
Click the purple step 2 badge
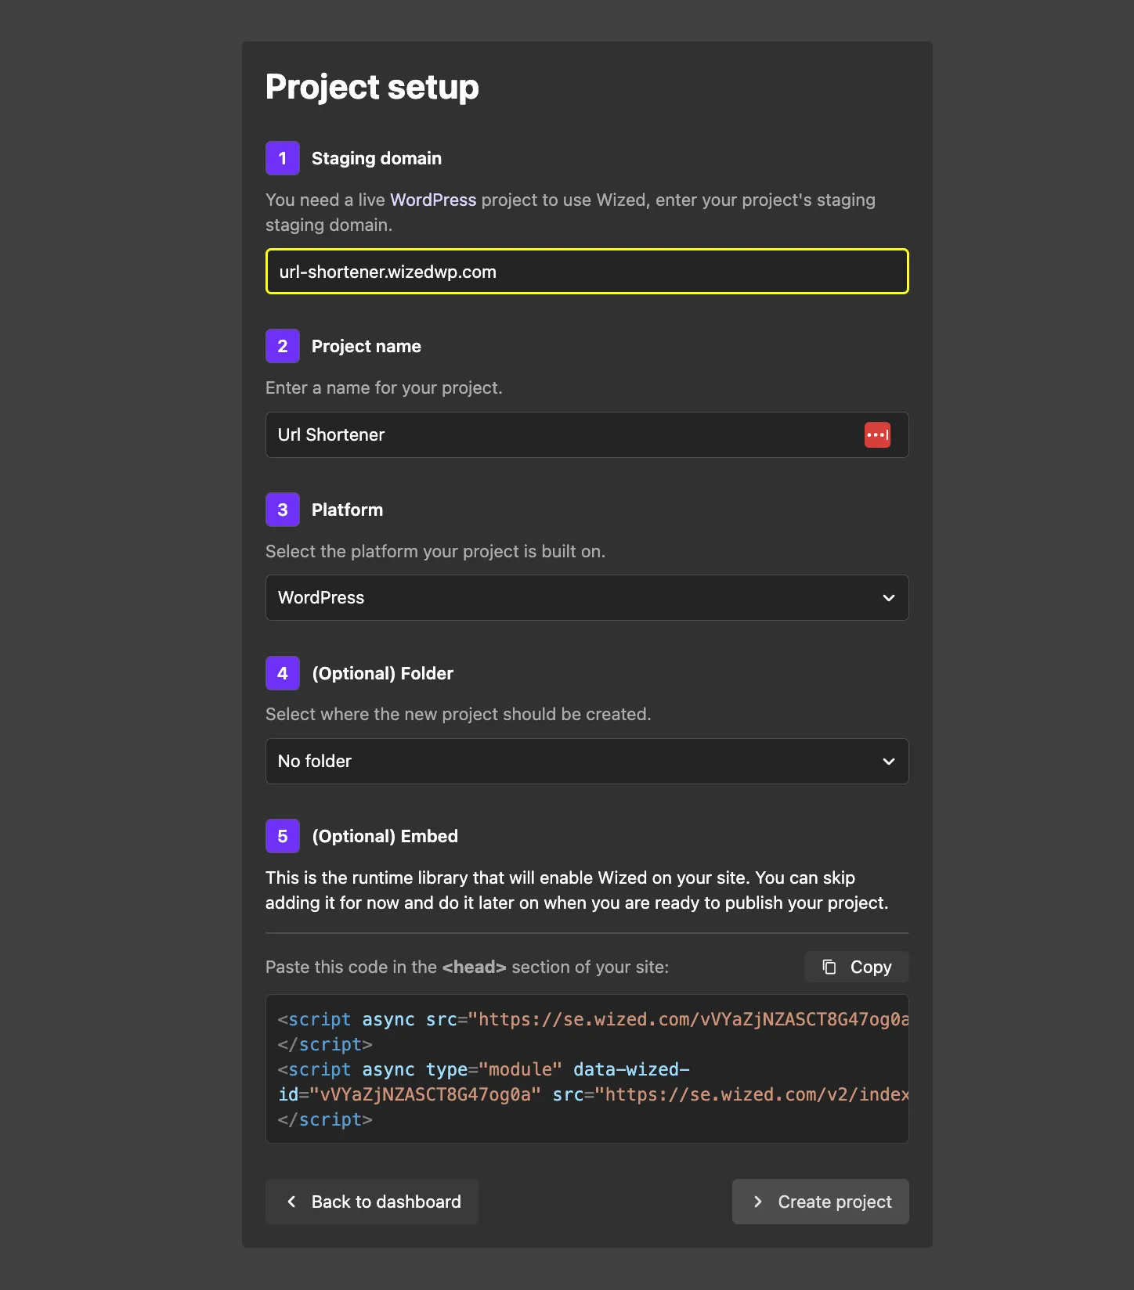tap(283, 346)
